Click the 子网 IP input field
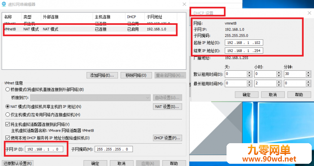The image size is (314, 166). pyautogui.click(x=44, y=149)
